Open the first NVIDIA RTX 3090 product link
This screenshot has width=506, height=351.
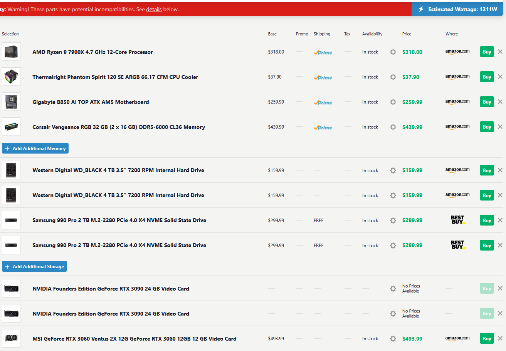coord(111,289)
